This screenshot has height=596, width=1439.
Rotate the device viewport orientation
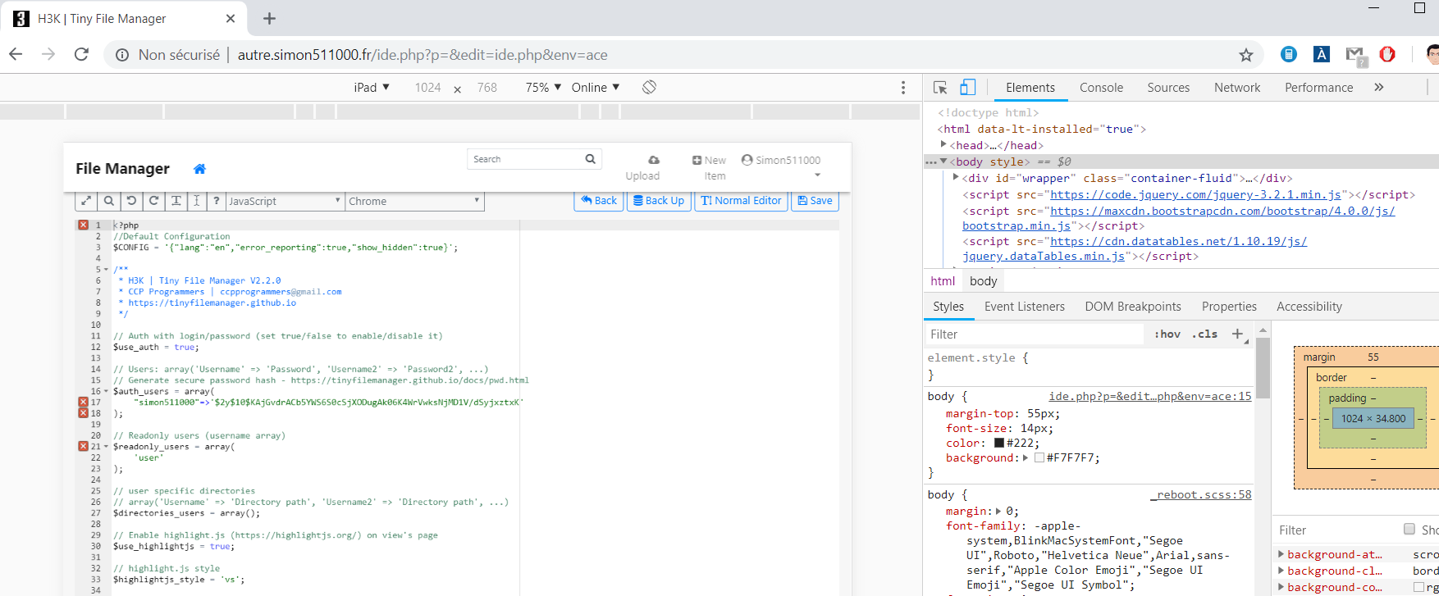coord(649,87)
